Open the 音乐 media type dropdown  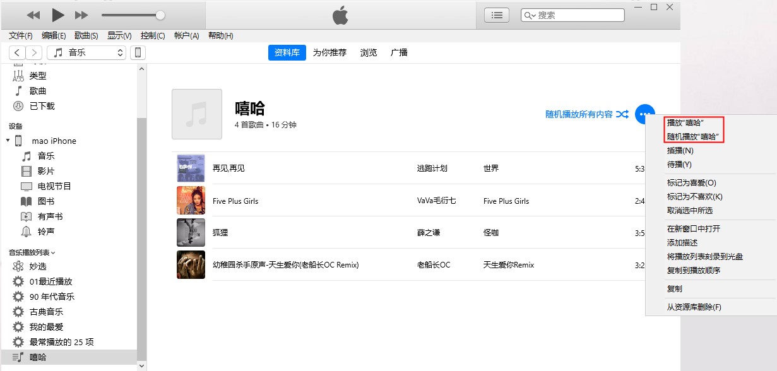pyautogui.click(x=86, y=53)
